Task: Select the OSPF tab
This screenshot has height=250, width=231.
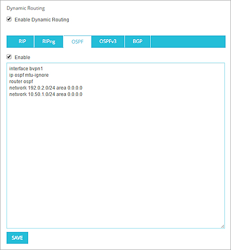Action: point(77,42)
